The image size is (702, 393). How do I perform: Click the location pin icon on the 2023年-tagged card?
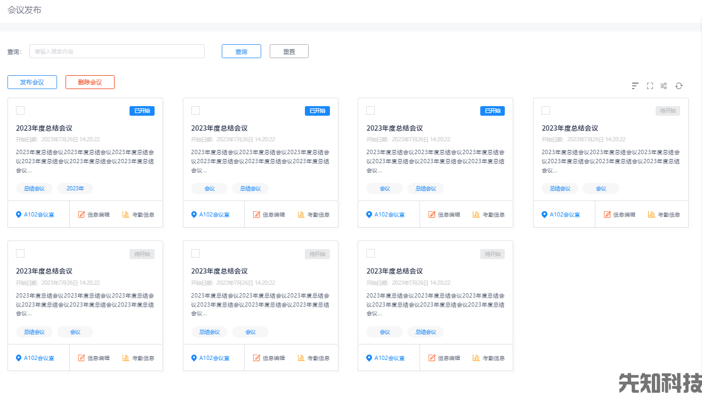pyautogui.click(x=19, y=215)
